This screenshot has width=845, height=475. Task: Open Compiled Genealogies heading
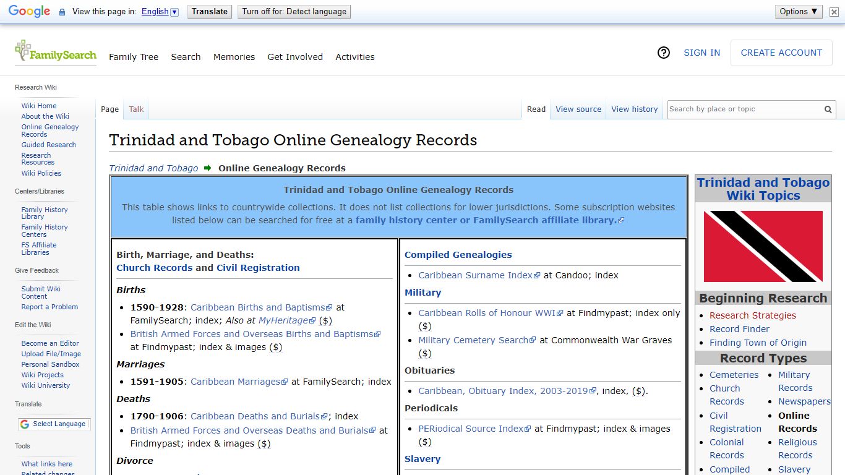tap(458, 255)
